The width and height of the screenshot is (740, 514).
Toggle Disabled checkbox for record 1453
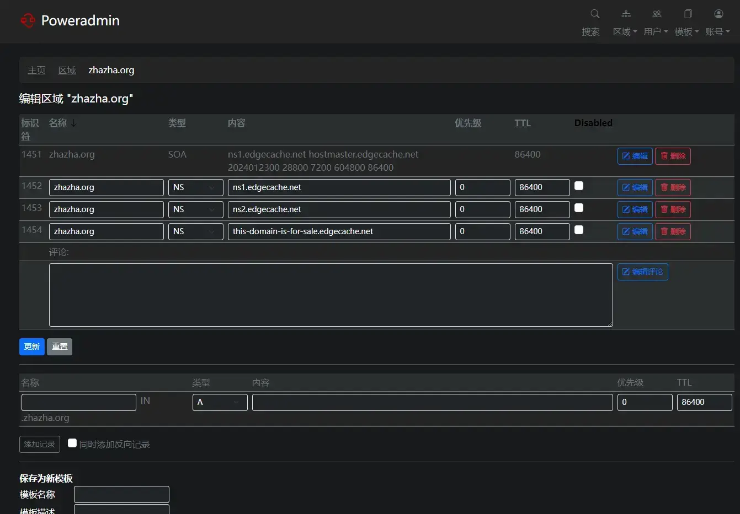pos(579,208)
